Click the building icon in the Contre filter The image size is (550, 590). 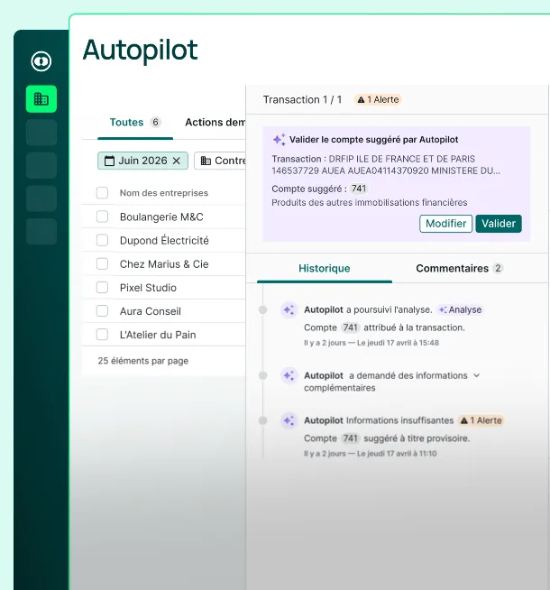[x=206, y=161]
